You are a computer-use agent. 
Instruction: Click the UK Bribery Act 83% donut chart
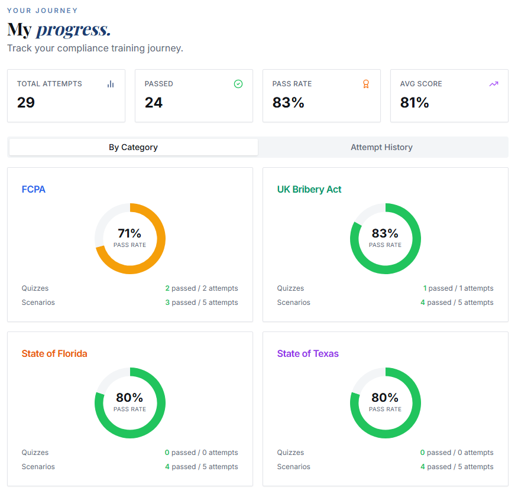[x=385, y=238]
